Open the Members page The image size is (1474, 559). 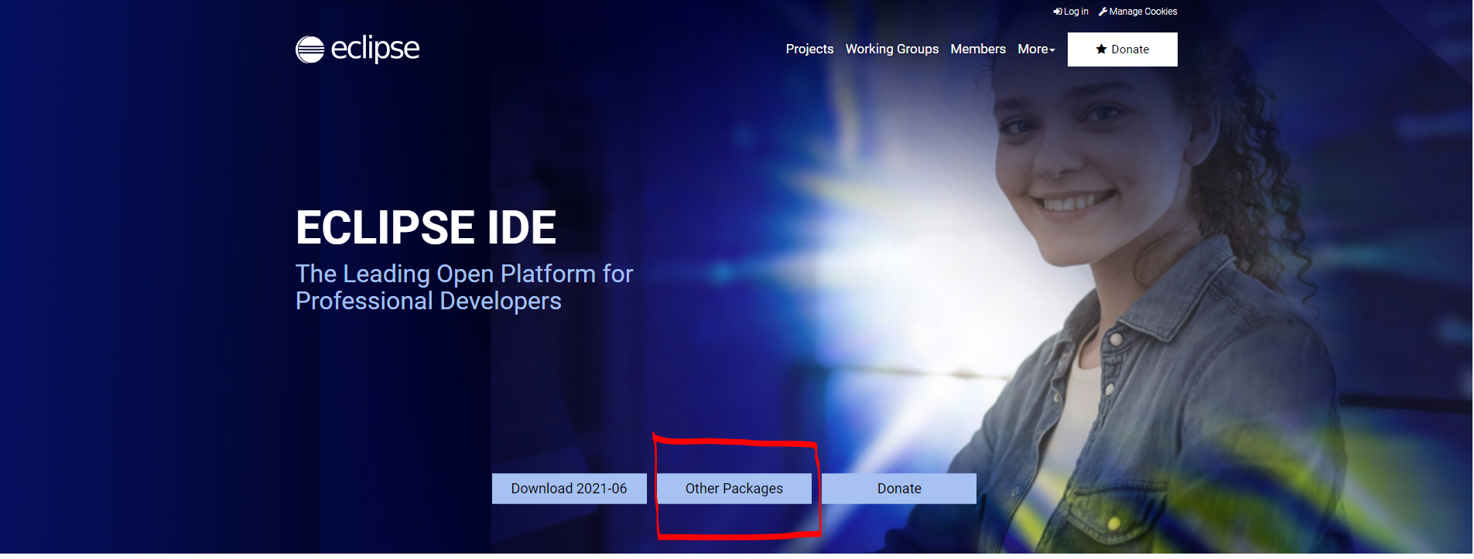pos(978,49)
